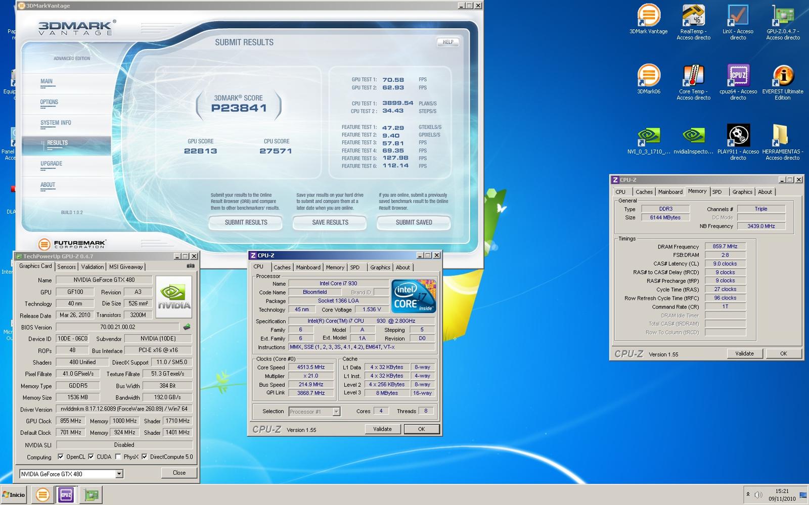The height and width of the screenshot is (505, 809).
Task: Open nvidiaInspector desktop shortcut
Action: pyautogui.click(x=694, y=140)
